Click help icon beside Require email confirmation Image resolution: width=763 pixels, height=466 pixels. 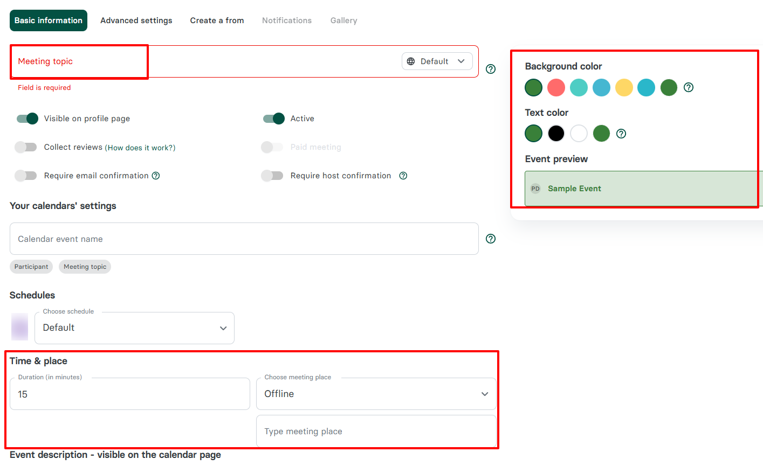point(156,176)
